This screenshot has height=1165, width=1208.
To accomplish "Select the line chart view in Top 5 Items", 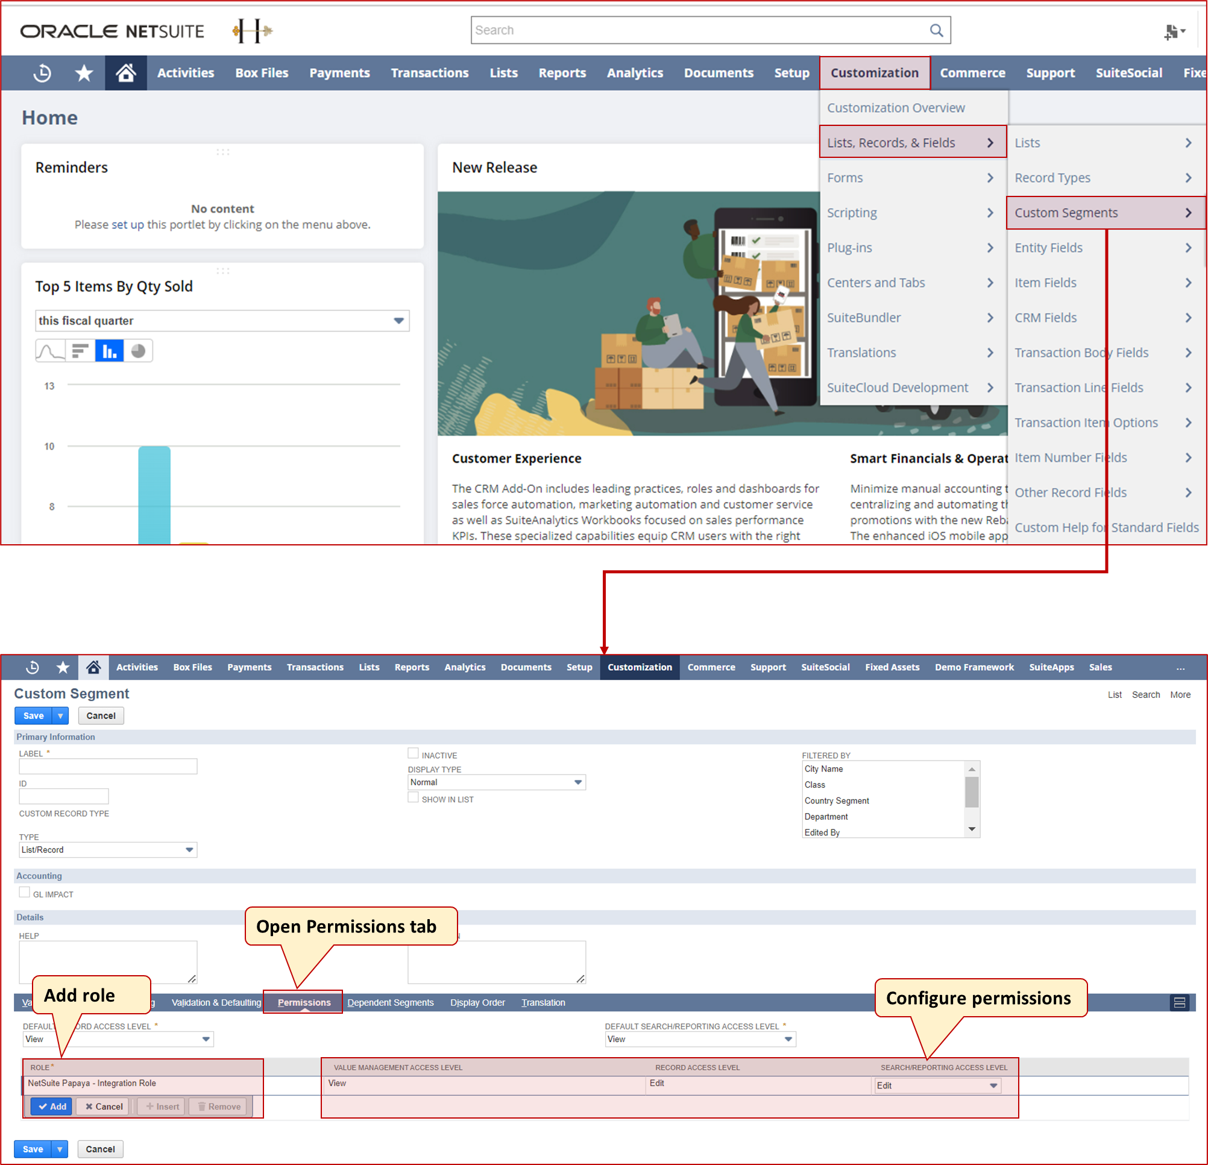I will click(x=49, y=350).
